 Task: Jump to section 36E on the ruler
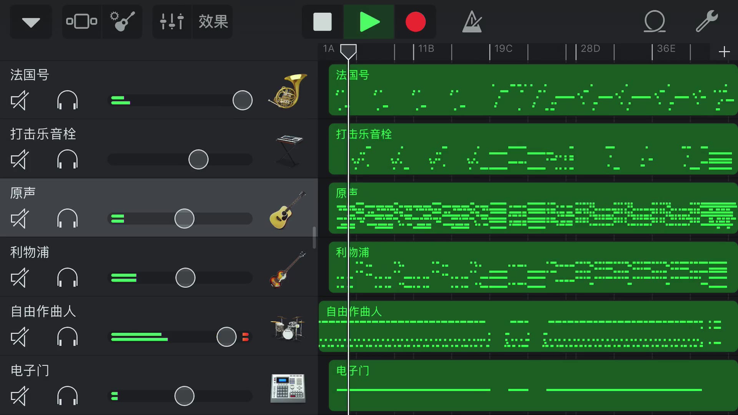pos(666,49)
